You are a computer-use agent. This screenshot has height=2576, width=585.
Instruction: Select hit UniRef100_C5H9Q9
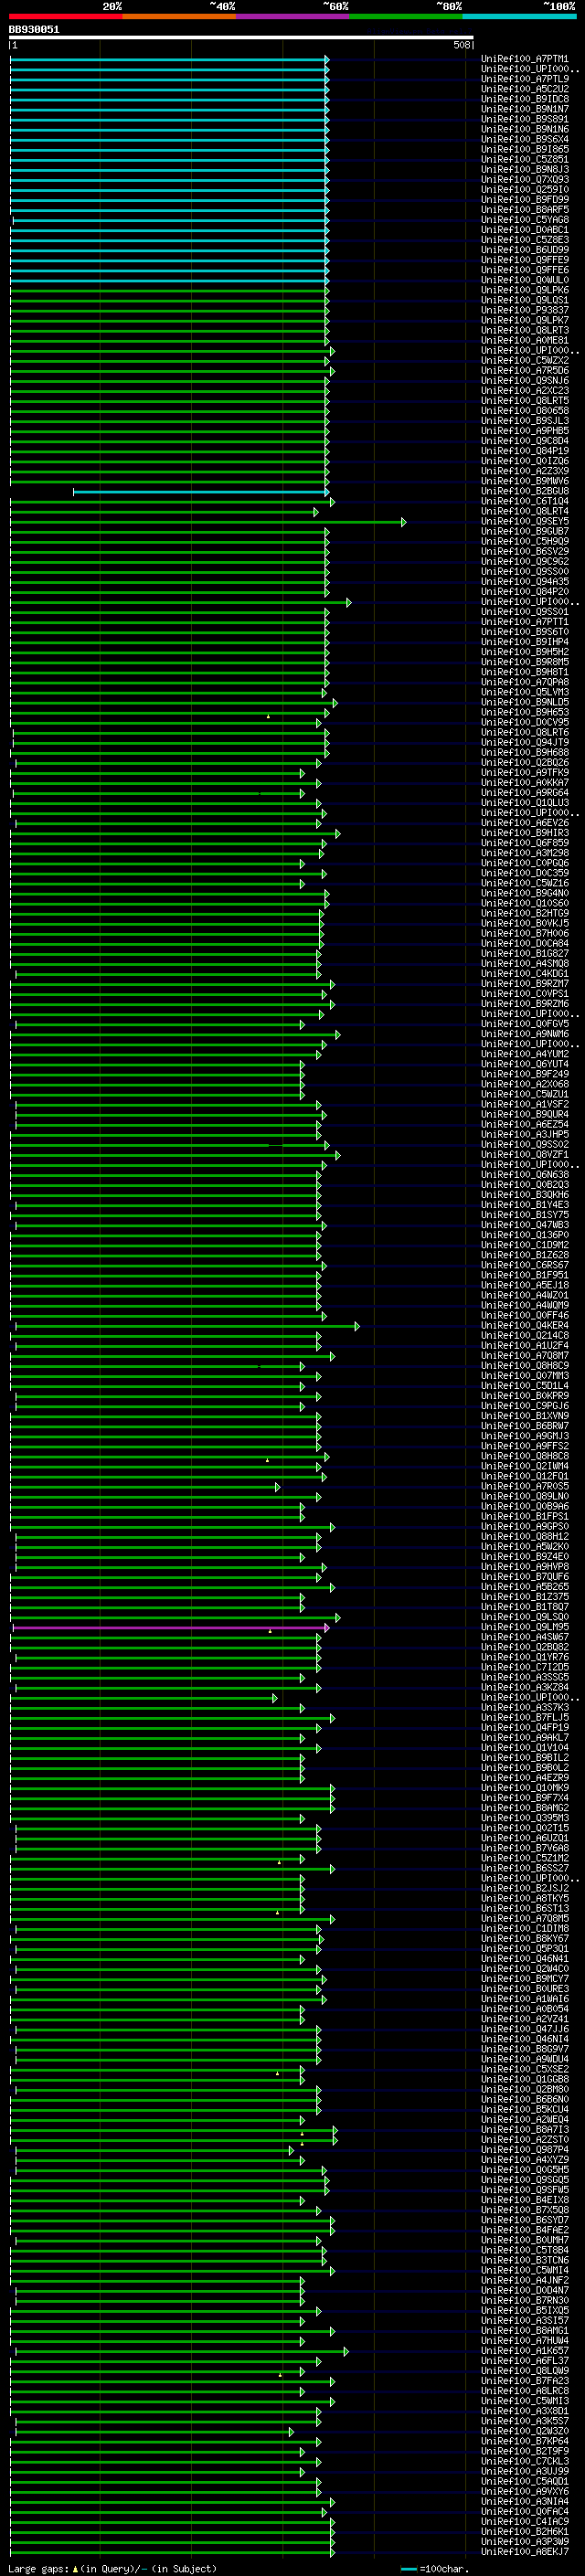pos(525,541)
